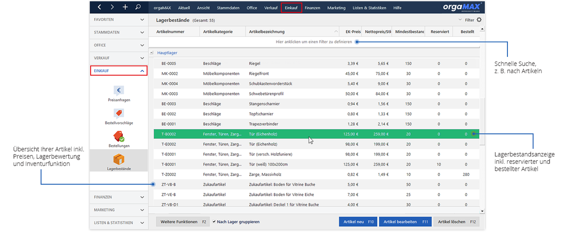Select row MK-0002 Riegelfront
The height and width of the screenshot is (233, 575).
pos(316,74)
